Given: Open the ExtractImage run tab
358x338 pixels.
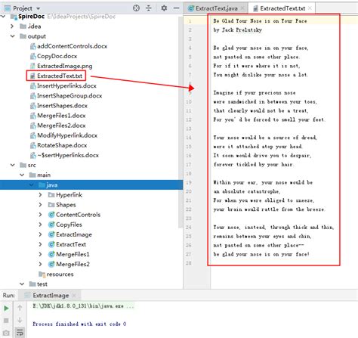Looking at the screenshot, I should coord(51,296).
